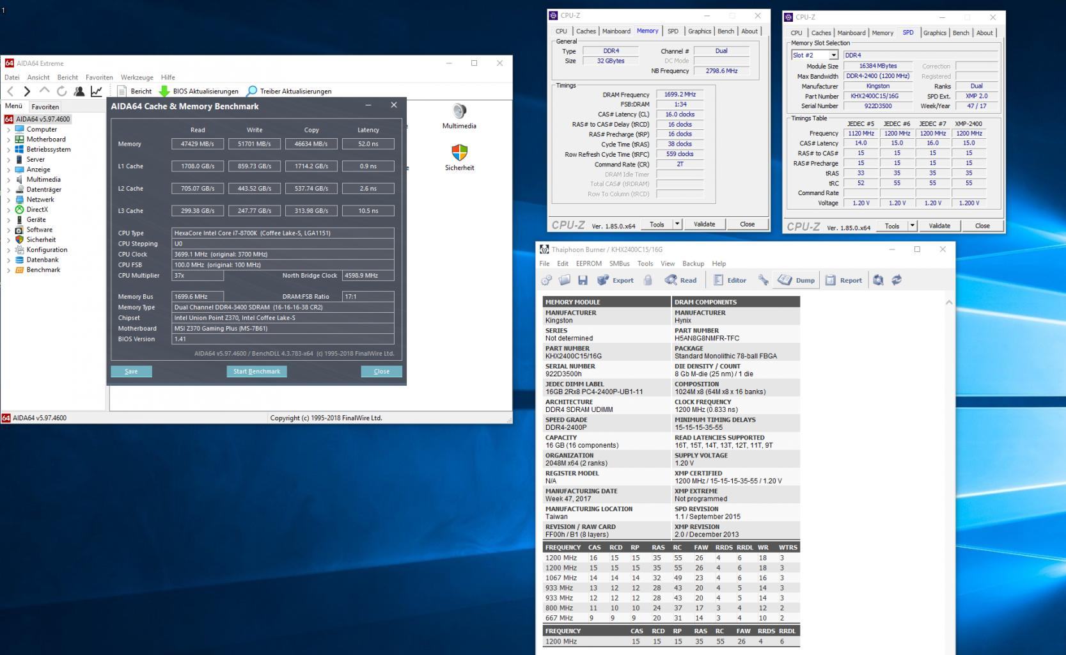Click Read in Thaiphoon Burner toolbar
This screenshot has width=1066, height=655.
tap(681, 280)
